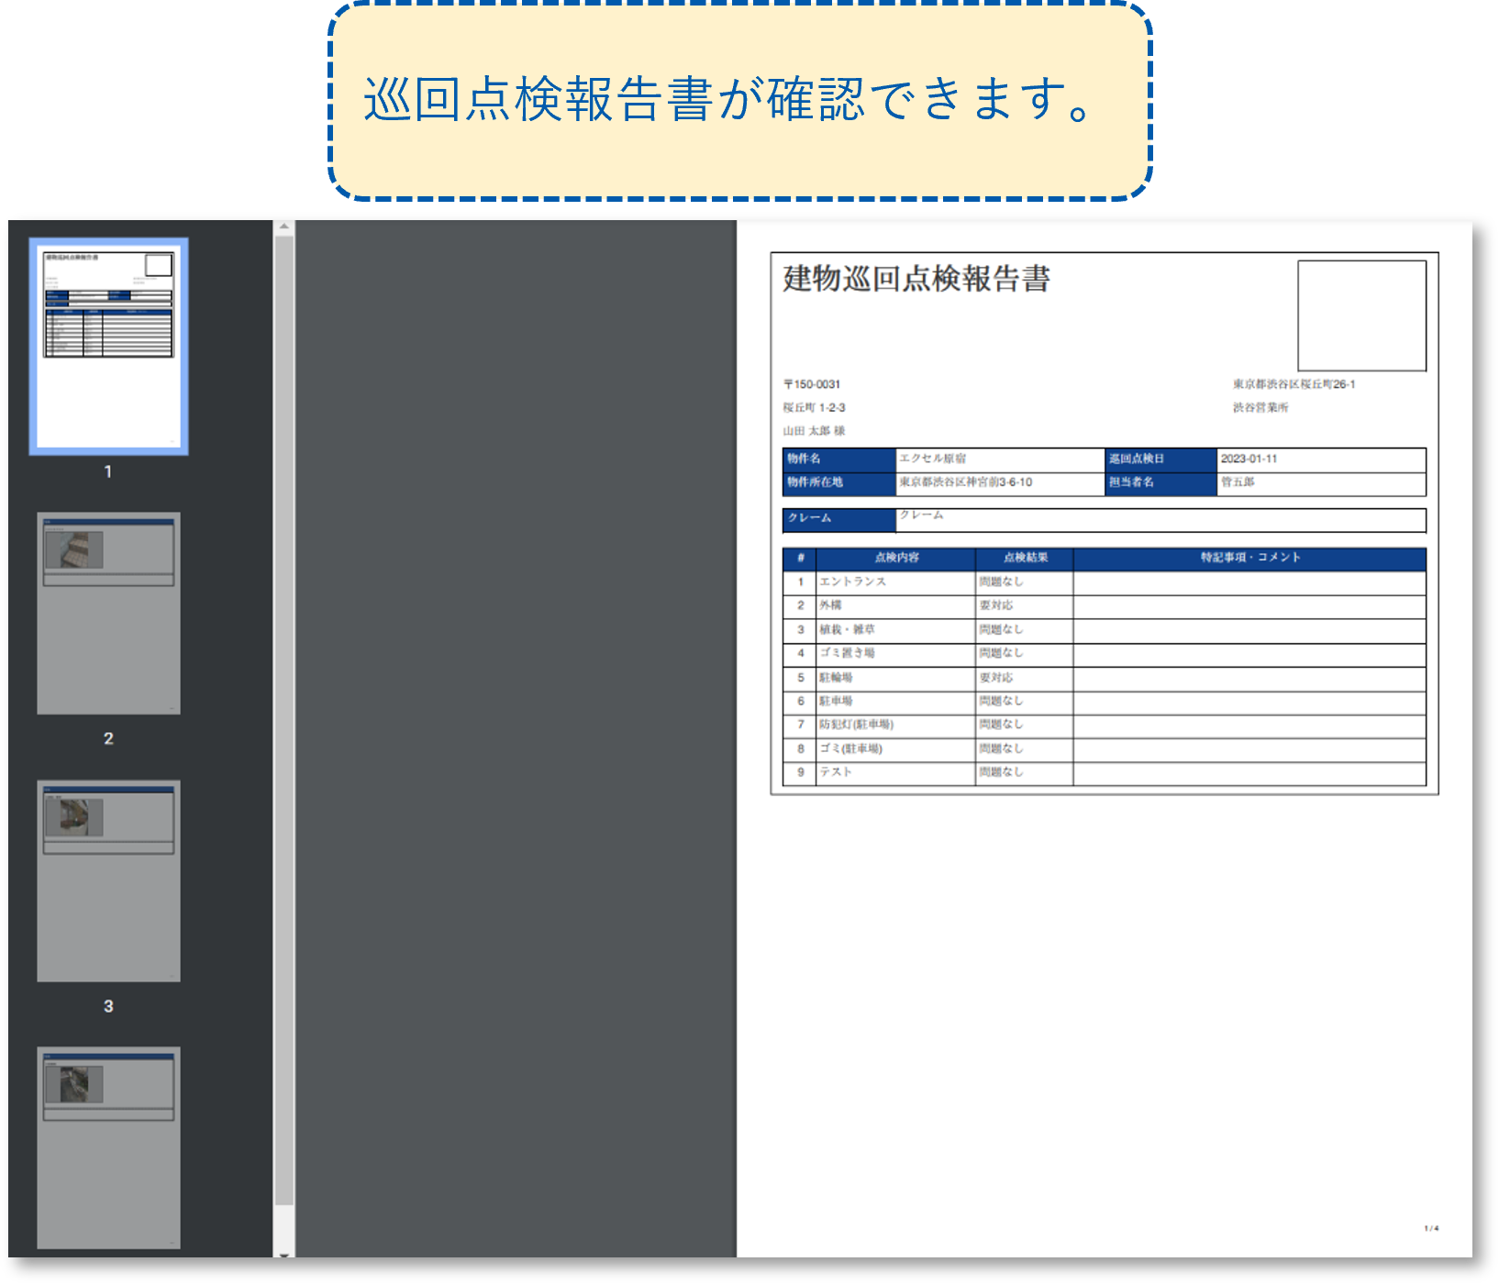Click the 駐輪場 inspection item
Viewport: 1499px width, 1284px height.
[x=836, y=678]
